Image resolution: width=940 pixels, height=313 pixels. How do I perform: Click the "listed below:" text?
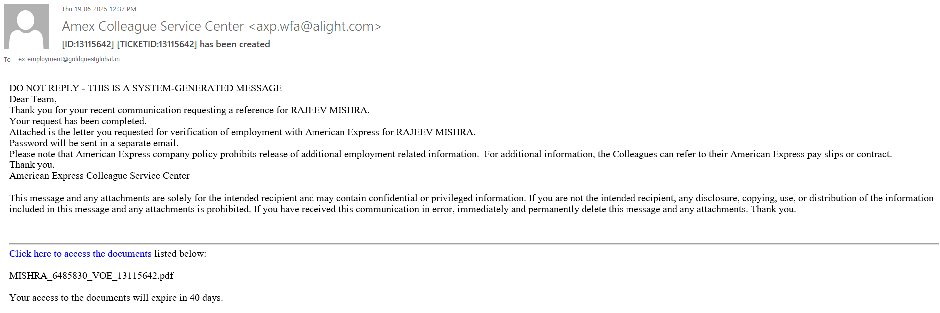[x=180, y=254]
